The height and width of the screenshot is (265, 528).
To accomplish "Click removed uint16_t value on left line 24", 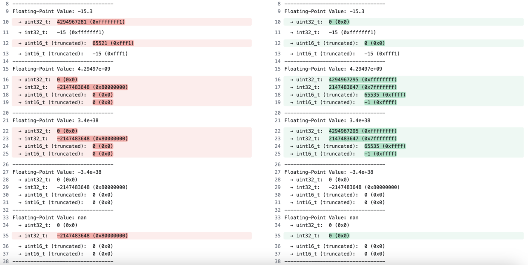I will point(103,146).
